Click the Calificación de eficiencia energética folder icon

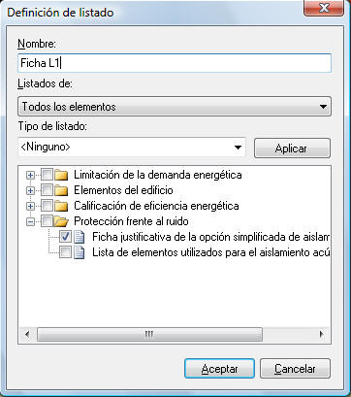61,206
